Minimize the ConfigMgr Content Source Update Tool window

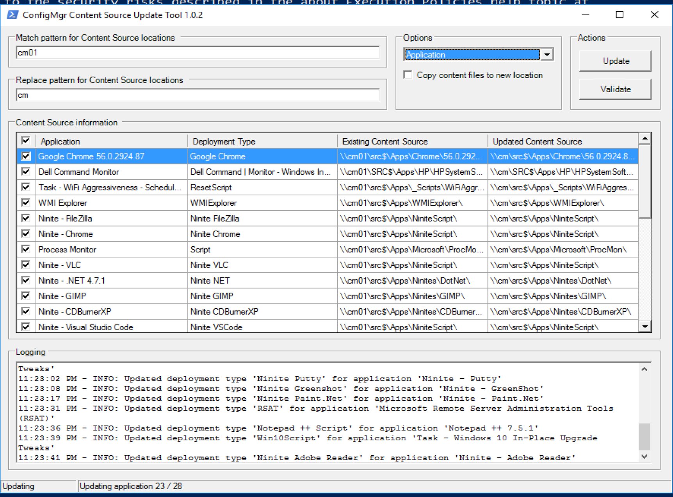pos(585,15)
